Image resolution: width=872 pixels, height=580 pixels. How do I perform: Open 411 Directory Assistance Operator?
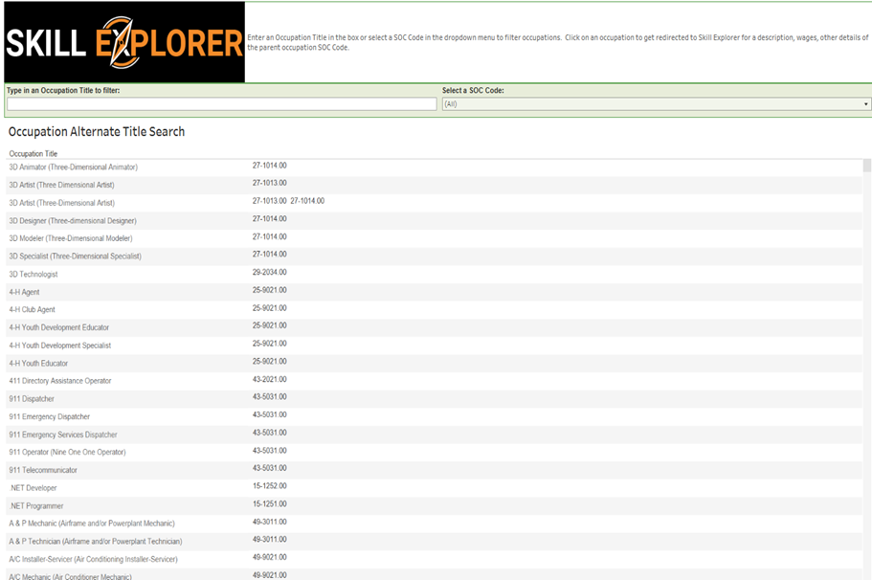pos(60,381)
